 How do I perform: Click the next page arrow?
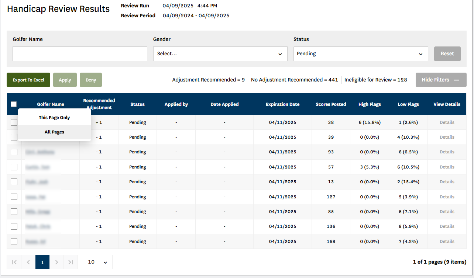pyautogui.click(x=56, y=262)
